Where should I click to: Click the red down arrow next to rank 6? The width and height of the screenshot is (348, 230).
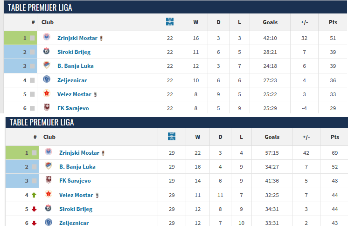(x=34, y=223)
